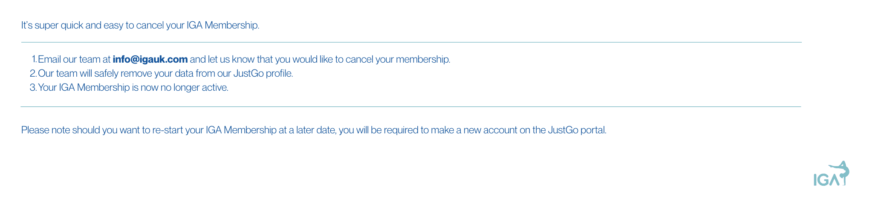Image resolution: width=873 pixels, height=213 pixels.
Task: Click the divider line below the steps
Action: 411,106
